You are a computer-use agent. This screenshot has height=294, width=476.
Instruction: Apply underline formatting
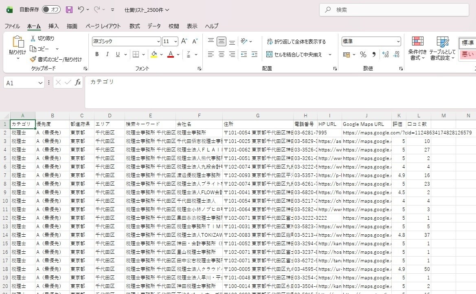[x=118, y=54]
